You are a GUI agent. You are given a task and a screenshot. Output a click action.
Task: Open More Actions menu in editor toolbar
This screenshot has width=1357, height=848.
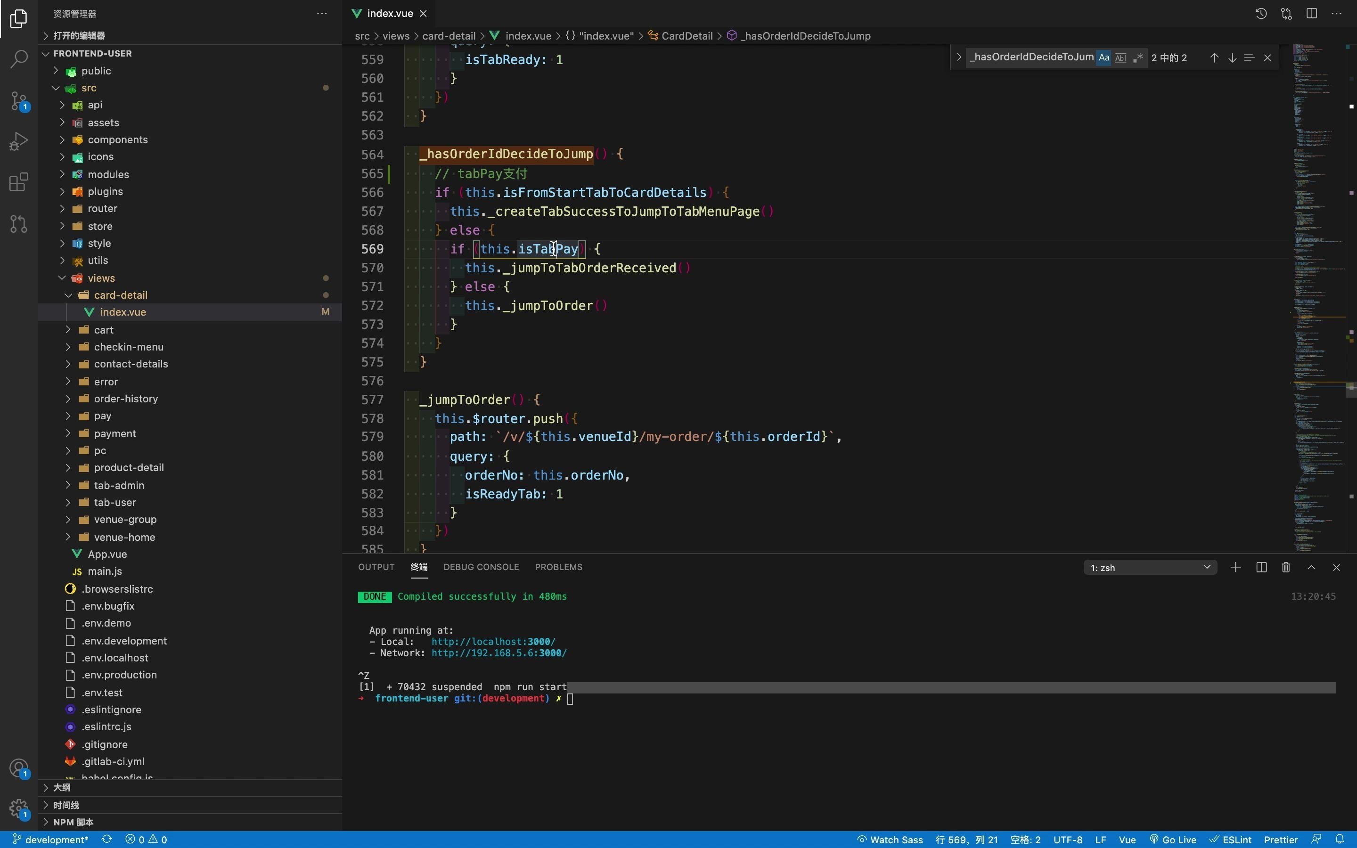point(1337,14)
